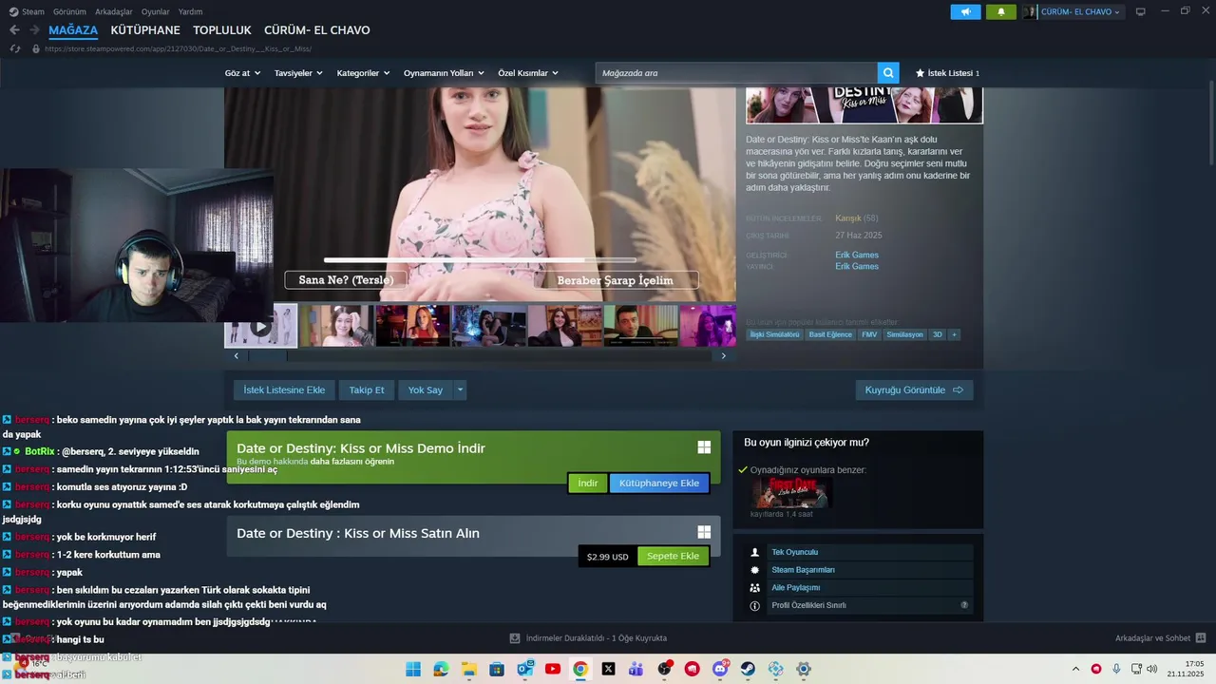The height and width of the screenshot is (684, 1216).
Task: Open Discord from the taskbar
Action: pos(720,669)
